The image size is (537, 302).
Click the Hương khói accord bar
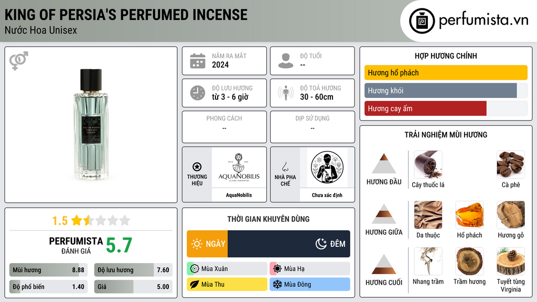(x=446, y=90)
